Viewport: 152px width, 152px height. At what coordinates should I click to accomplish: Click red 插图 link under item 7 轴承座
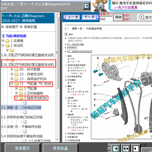pyautogui.click(x=77, y=130)
